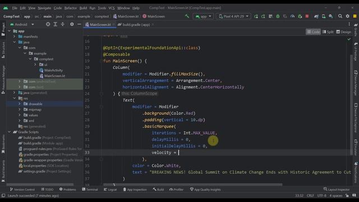This screenshot has height=202, width=359.
Task: Click Search Everywhere magnifier icon
Action: (x=340, y=16)
